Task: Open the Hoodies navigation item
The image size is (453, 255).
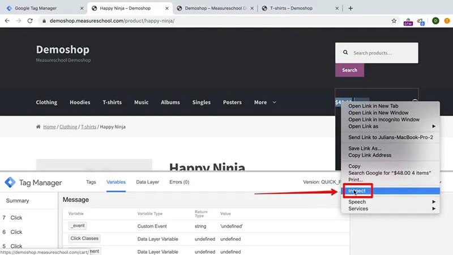Action: [80, 103]
